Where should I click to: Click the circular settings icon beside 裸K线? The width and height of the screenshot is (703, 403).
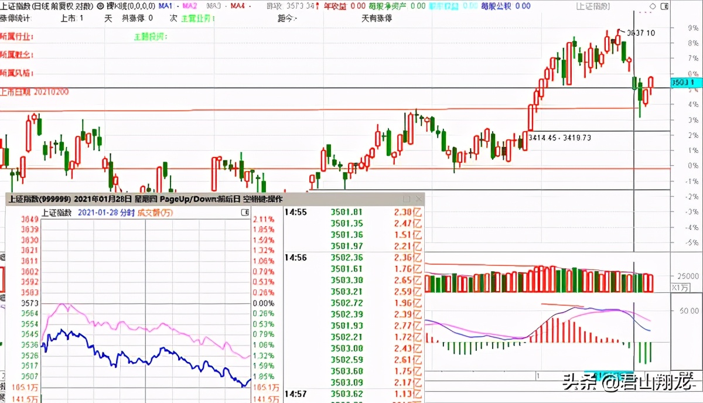point(100,6)
